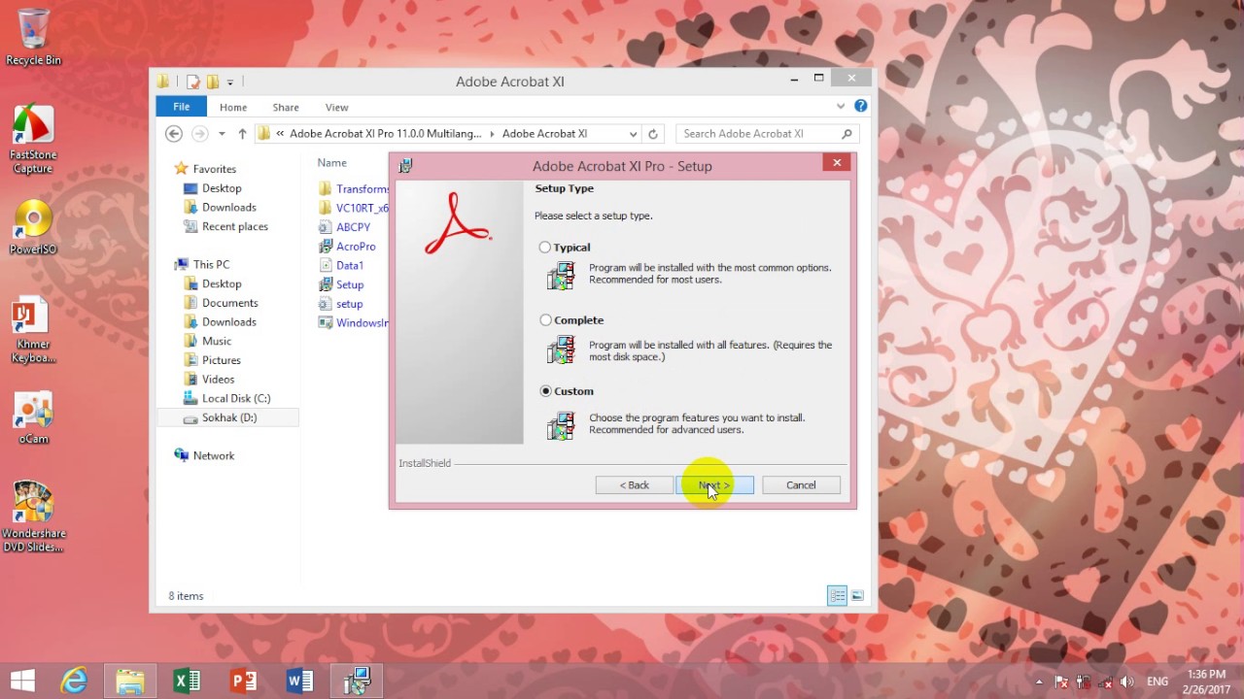The width and height of the screenshot is (1244, 699).
Task: Open Word from taskbar
Action: 299,682
